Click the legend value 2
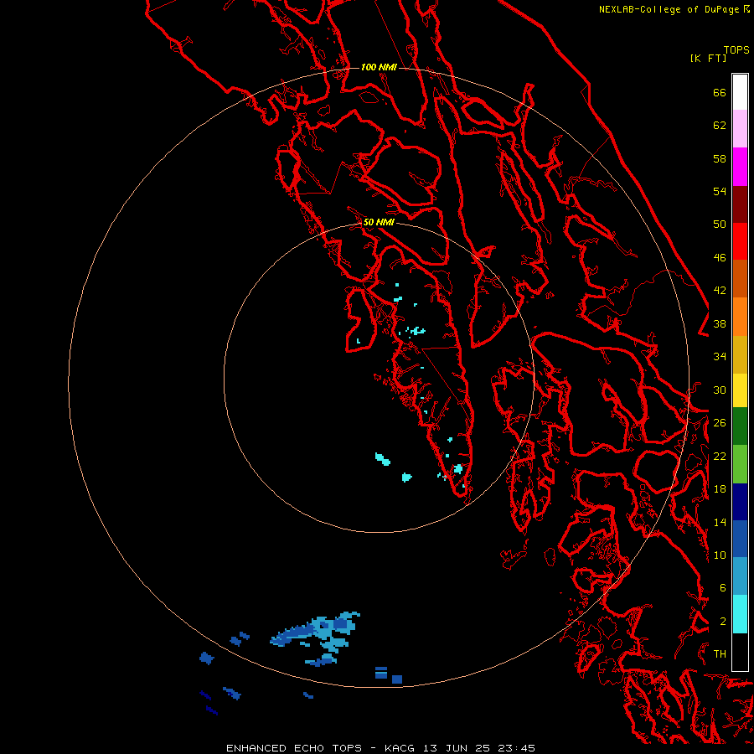 coord(723,622)
